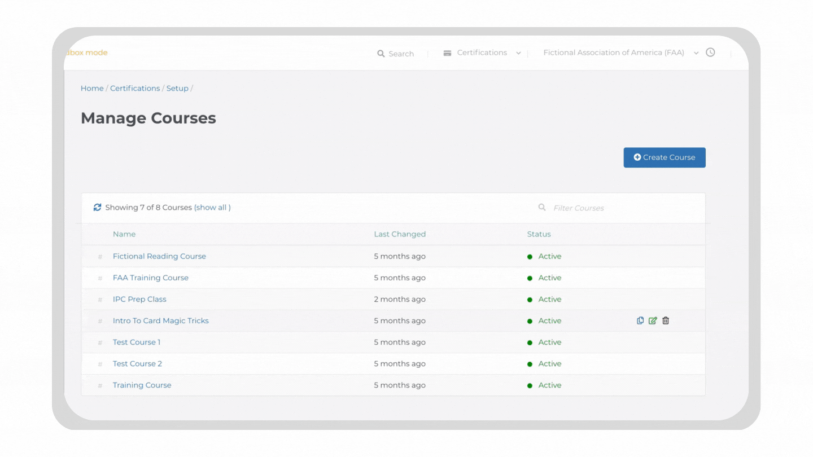
Task: Click drag handle of FAA Training Course row
Action: coord(100,278)
